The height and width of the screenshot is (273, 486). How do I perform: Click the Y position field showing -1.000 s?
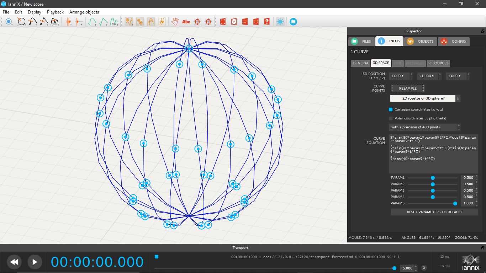[x=428, y=76]
